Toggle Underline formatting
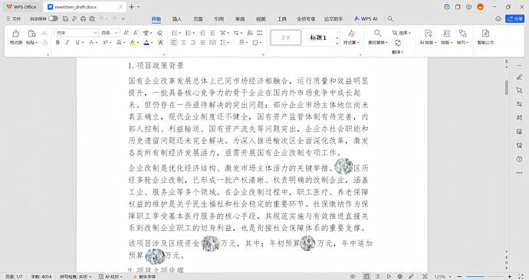529x280 pixels. coord(77,42)
